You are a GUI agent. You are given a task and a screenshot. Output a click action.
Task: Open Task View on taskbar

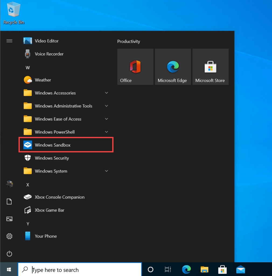(168, 269)
